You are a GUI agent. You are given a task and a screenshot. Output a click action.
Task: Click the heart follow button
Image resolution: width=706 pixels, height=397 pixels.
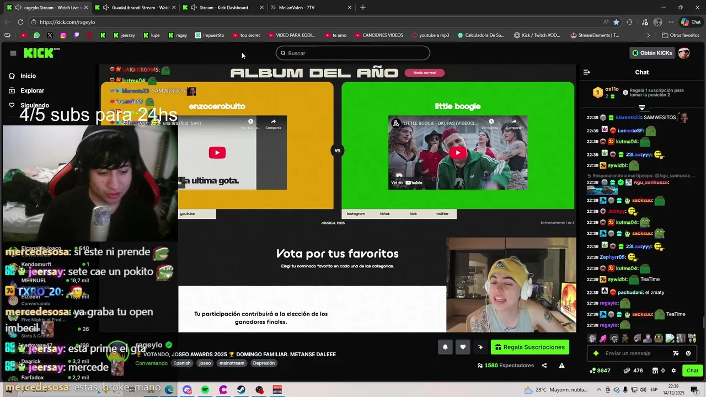click(x=463, y=347)
